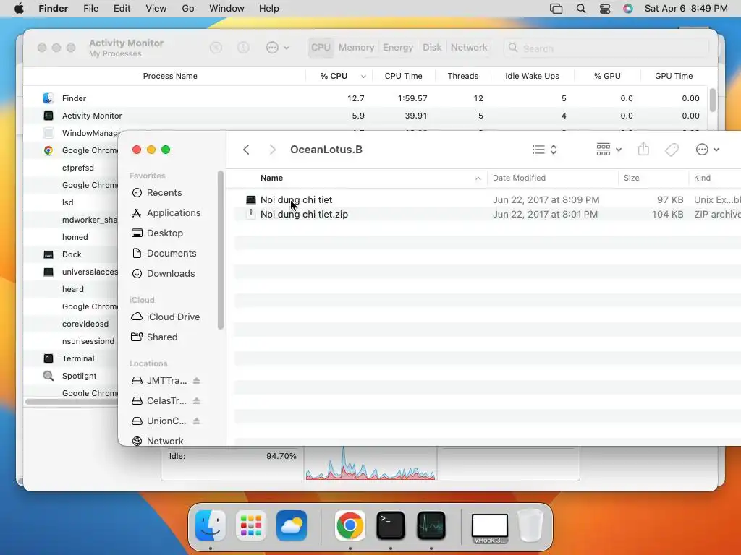Eject the UnionC... volume
Screen dimensions: 741x555
tap(197, 421)
